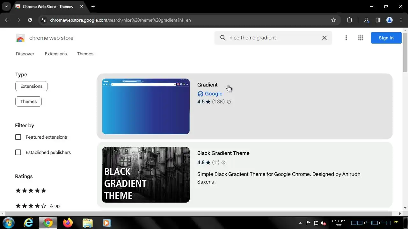Open the Windows Start button
408x229 pixels.
[9, 223]
